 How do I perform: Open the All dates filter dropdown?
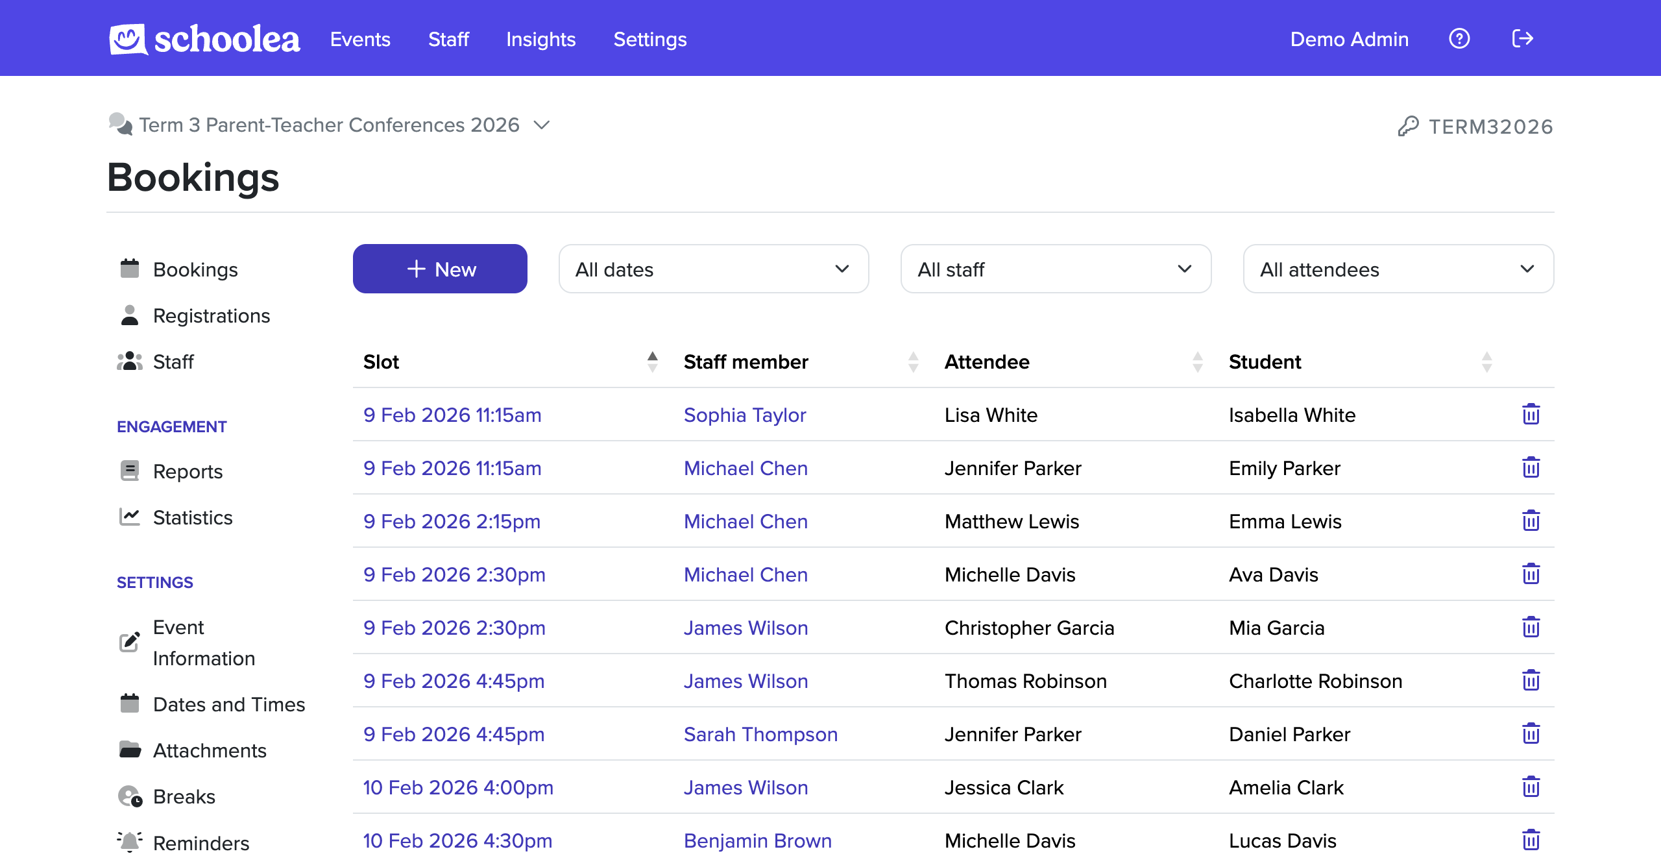tap(712, 269)
